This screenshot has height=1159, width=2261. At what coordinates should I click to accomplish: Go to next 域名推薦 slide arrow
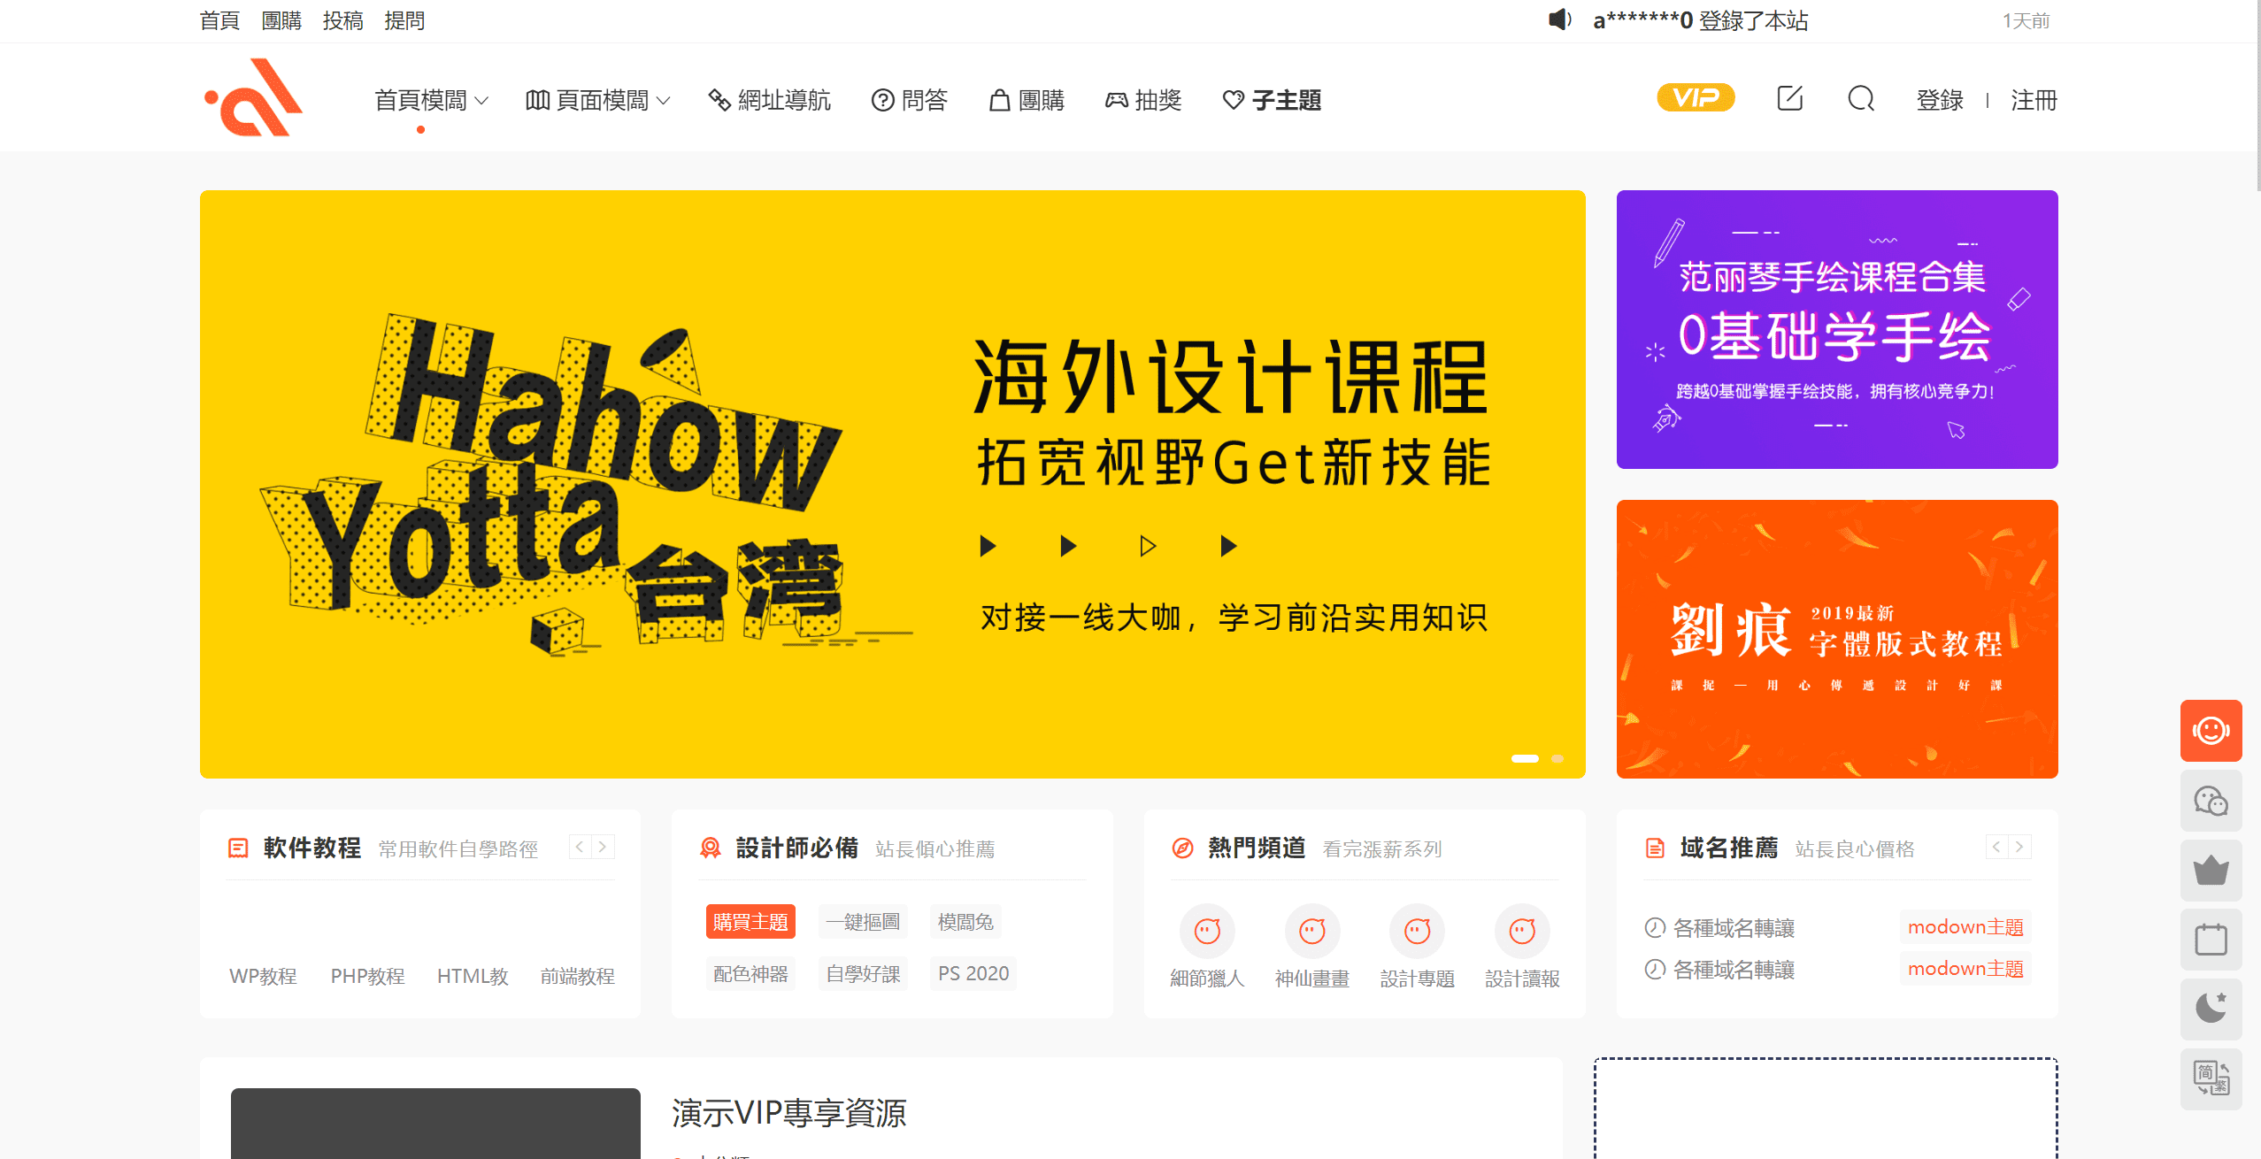[x=2019, y=847]
